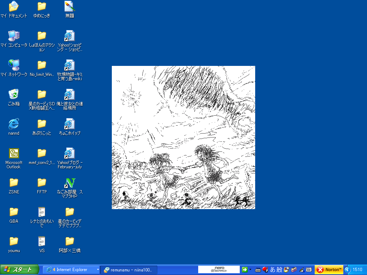Image resolution: width=367 pixels, height=275 pixels.
Task: Select the mmf_conv2_1 folder
Action: pyautogui.click(x=42, y=156)
